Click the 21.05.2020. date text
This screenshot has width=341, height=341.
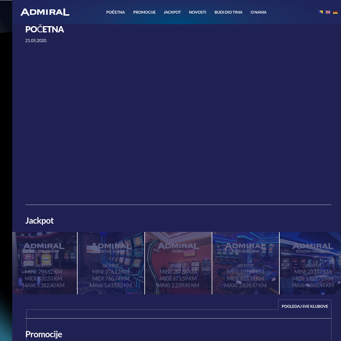pos(36,41)
